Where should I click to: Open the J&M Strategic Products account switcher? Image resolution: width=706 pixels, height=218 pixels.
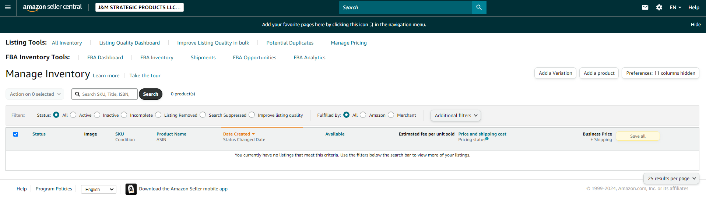140,7
